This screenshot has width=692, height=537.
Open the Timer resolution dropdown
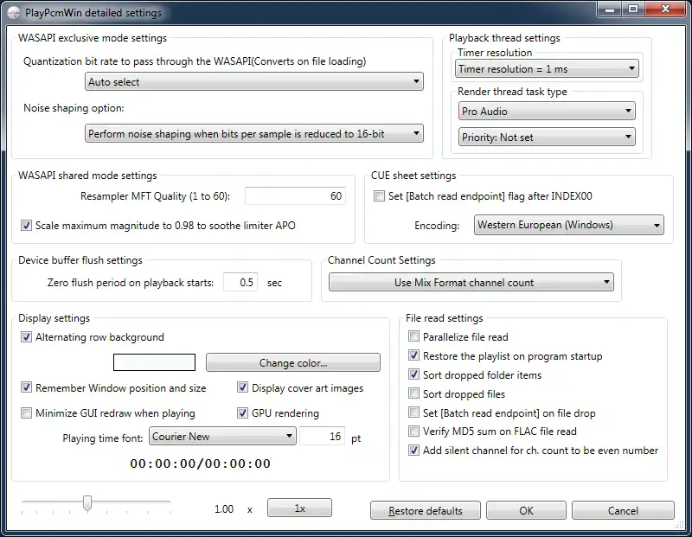coord(547,69)
